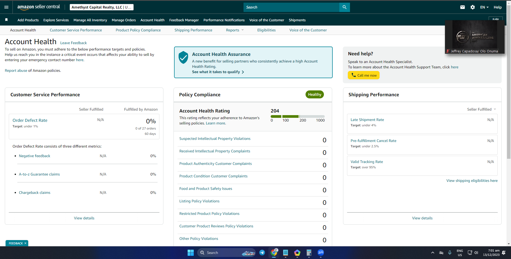Open the Chargeback claims link

(35, 193)
